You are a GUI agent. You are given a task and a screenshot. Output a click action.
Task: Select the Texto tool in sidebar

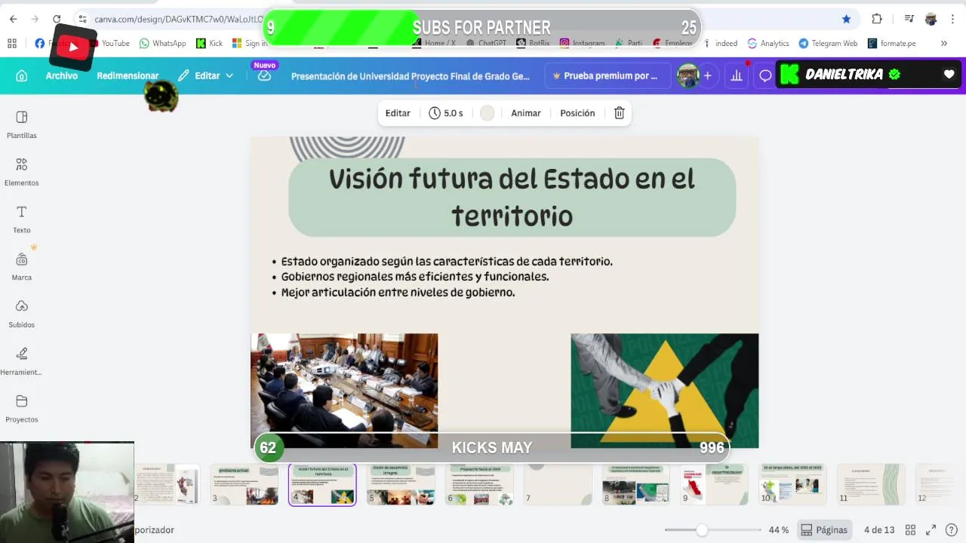[x=21, y=219]
